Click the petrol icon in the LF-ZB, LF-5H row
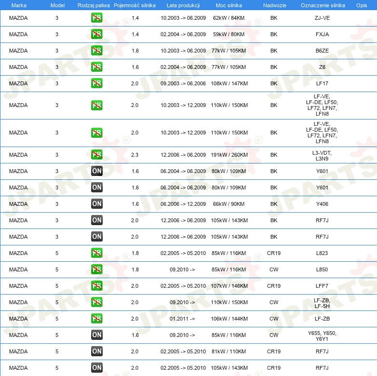 coord(96,302)
